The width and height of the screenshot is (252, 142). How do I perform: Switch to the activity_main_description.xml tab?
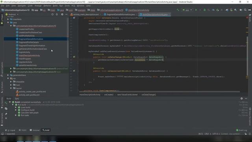click(86, 14)
